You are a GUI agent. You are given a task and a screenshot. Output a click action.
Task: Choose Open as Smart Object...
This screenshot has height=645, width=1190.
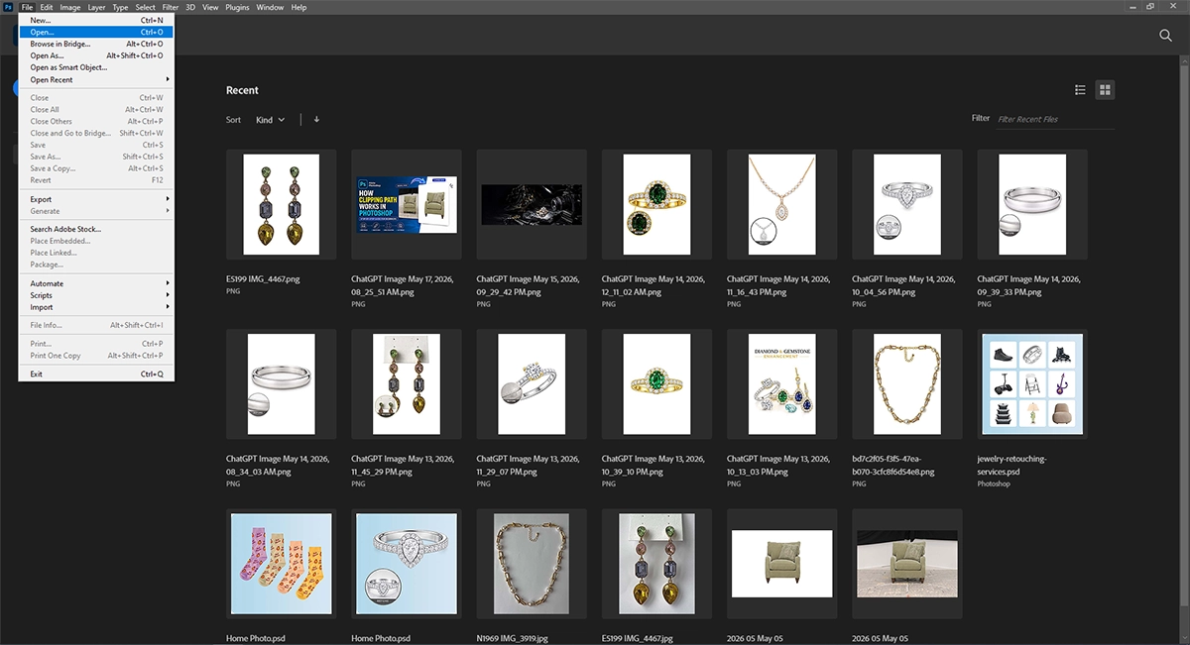pos(96,67)
